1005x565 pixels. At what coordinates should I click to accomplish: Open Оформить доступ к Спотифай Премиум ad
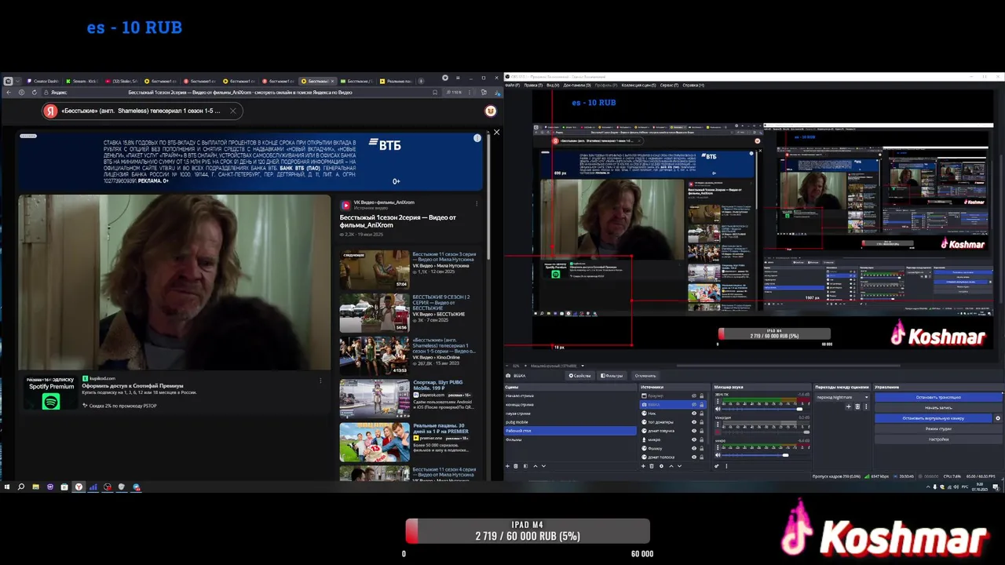133,386
